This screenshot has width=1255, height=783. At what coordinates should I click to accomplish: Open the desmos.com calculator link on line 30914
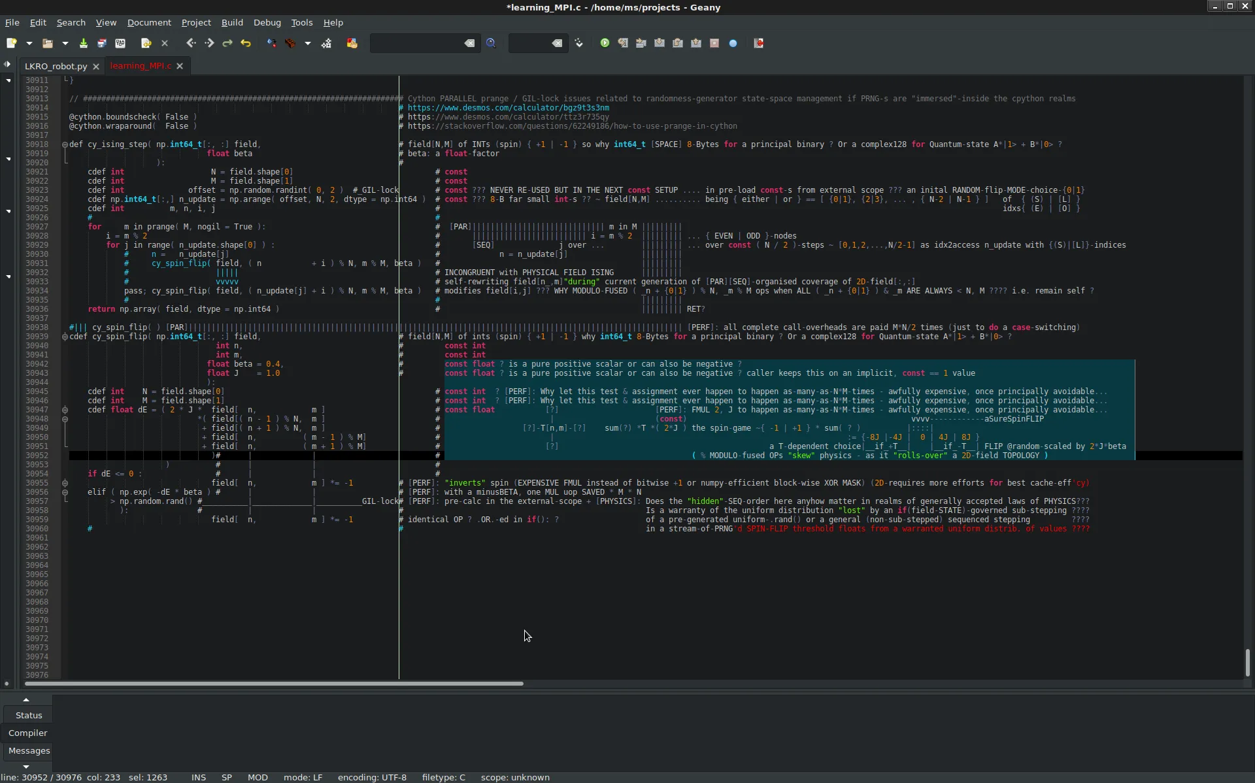508,108
